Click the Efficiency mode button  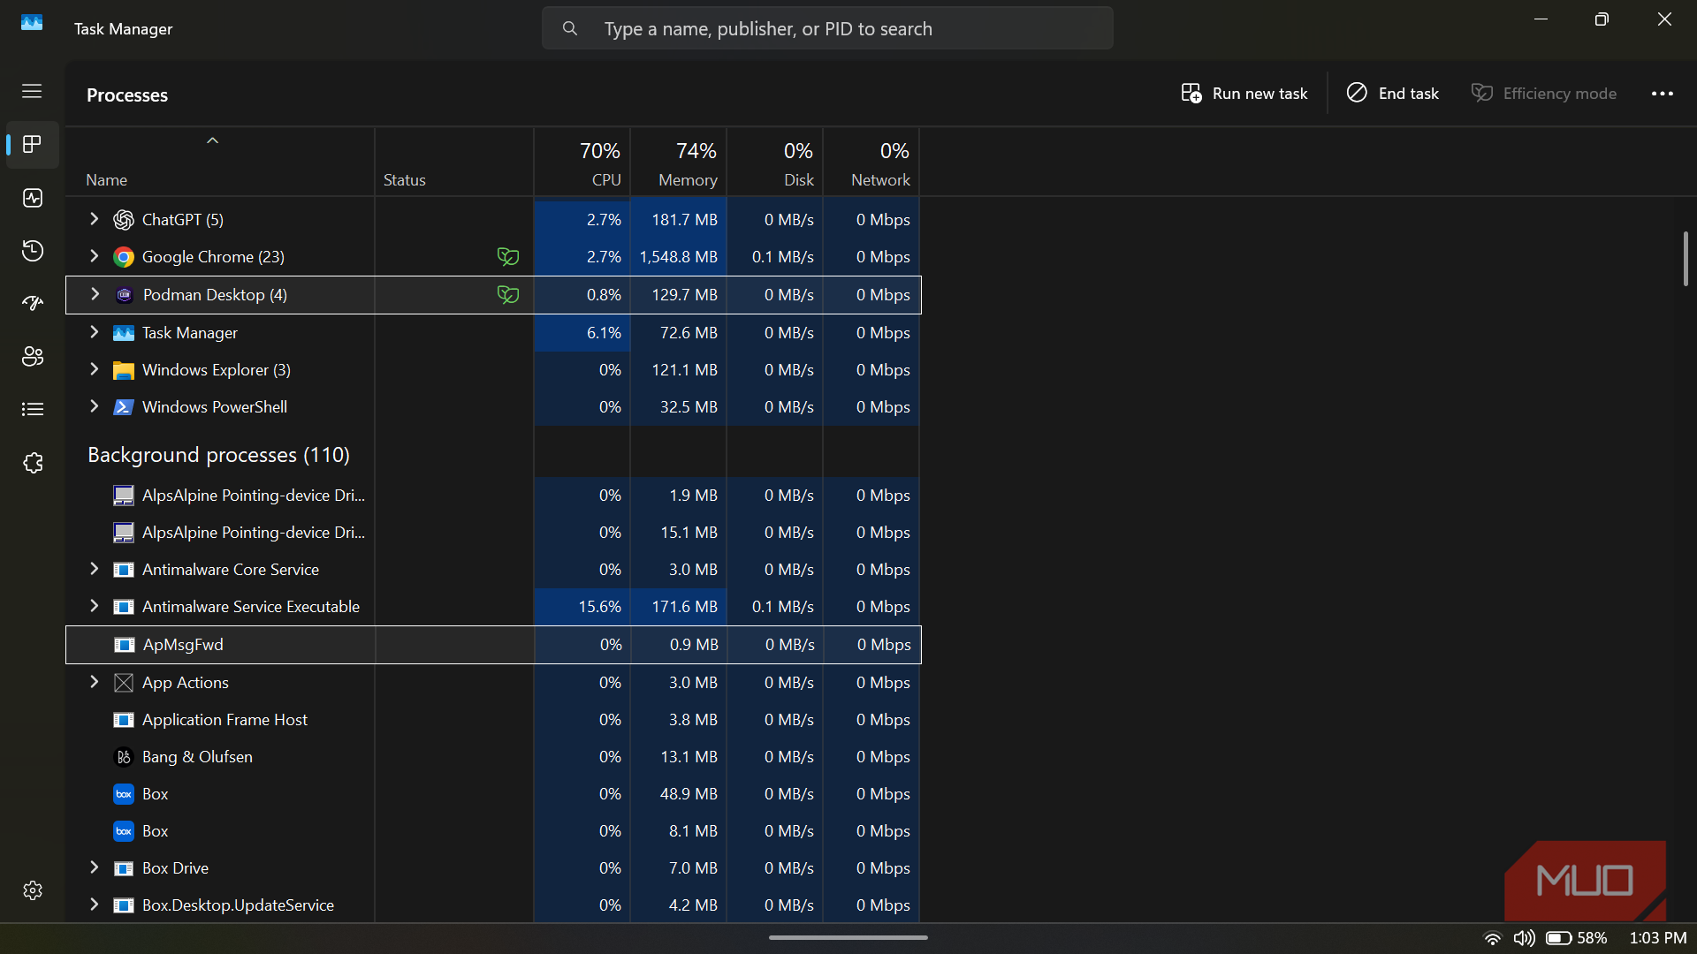(x=1544, y=94)
